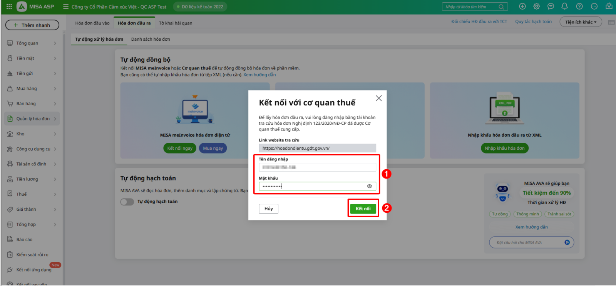The height and width of the screenshot is (286, 616).
Task: Enable the Tự động hạch toán switch
Action: tap(127, 202)
